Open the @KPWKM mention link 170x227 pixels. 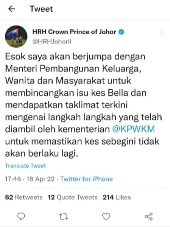pos(134,129)
